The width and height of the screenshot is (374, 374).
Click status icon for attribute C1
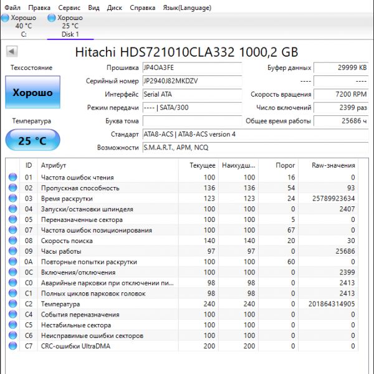click(12, 293)
